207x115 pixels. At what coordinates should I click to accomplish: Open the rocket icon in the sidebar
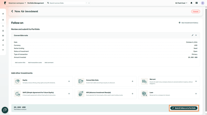(3, 40)
